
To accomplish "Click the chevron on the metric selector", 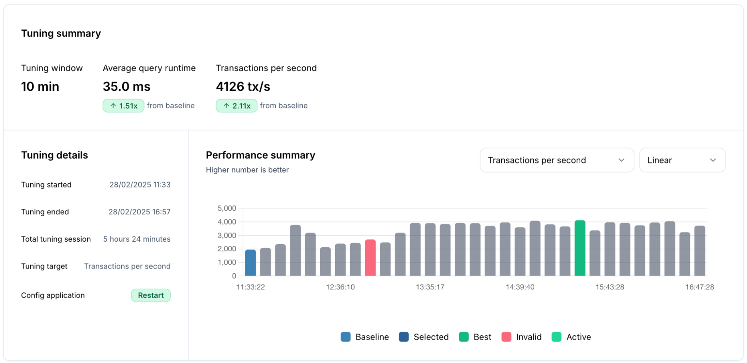I will click(621, 160).
